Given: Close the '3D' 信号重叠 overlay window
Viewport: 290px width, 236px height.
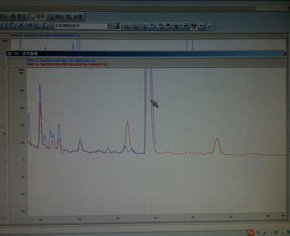Looking at the screenshot, I should point(285,53).
